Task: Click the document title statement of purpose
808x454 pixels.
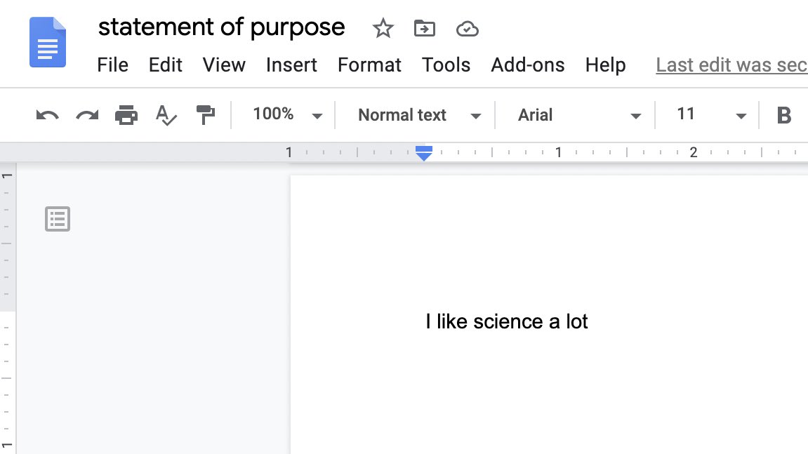Action: point(221,27)
